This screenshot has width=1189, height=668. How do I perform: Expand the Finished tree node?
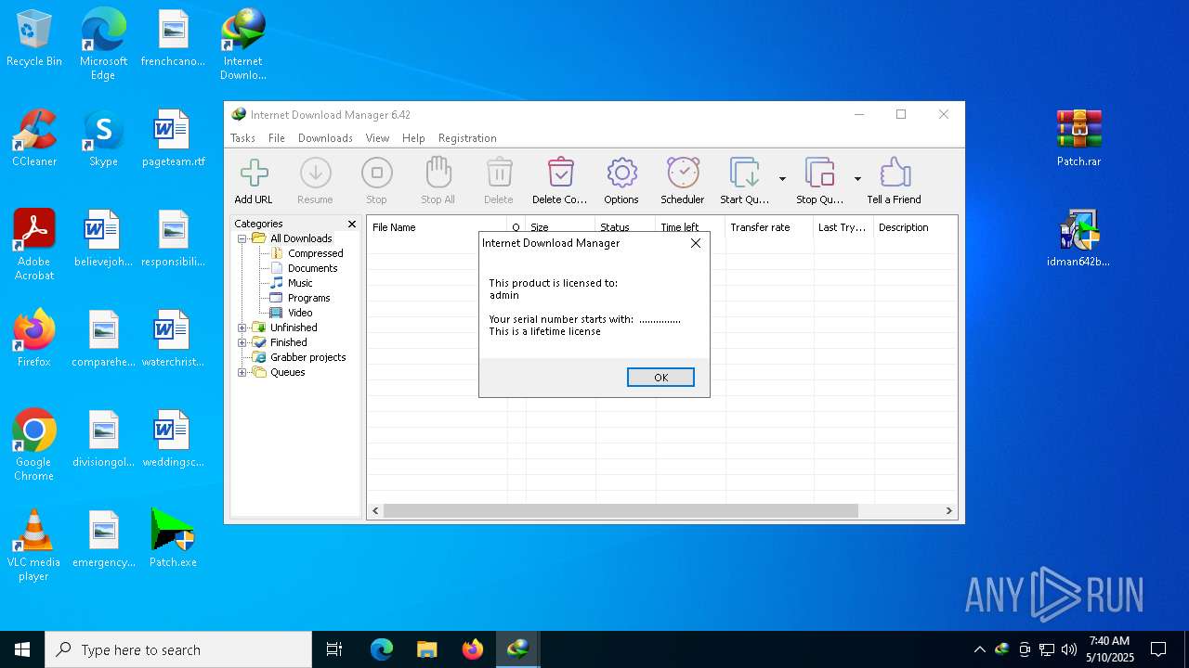[x=242, y=342]
